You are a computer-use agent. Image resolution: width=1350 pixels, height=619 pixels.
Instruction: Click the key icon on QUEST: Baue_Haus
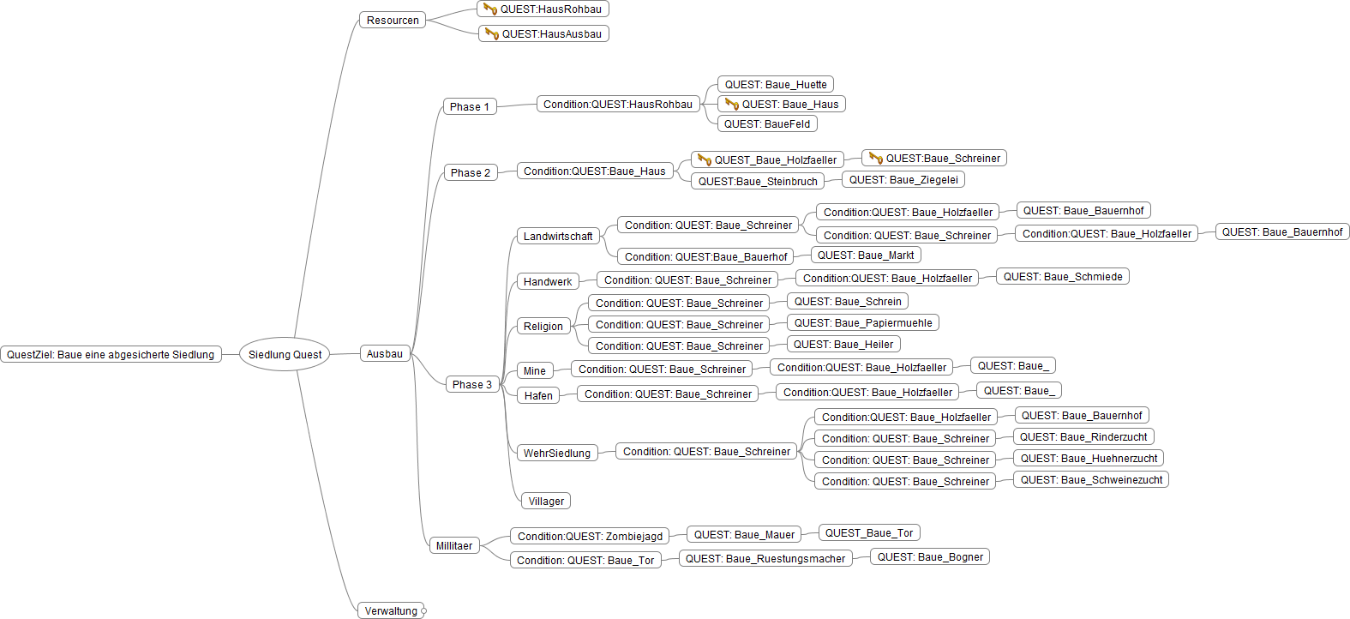[732, 105]
